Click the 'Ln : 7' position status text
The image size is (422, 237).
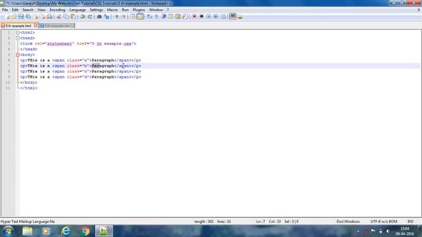[x=260, y=221]
